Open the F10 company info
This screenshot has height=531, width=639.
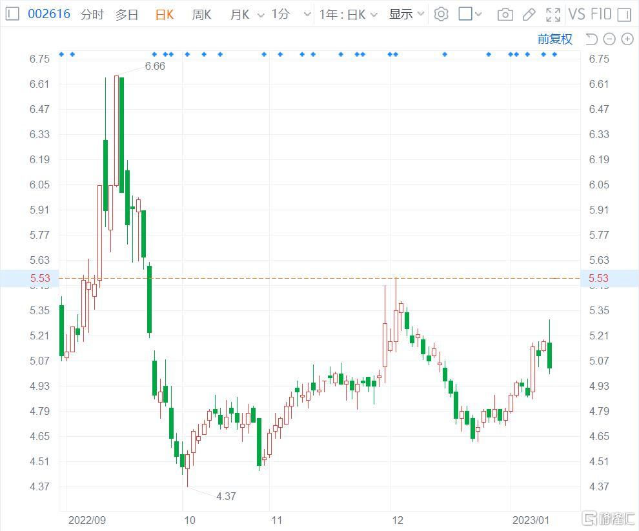pyautogui.click(x=602, y=14)
